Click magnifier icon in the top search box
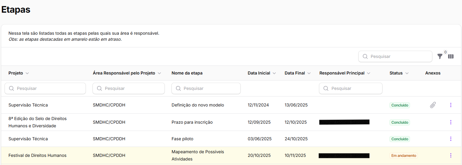Screen dimensions: 462x165 coord(365,56)
